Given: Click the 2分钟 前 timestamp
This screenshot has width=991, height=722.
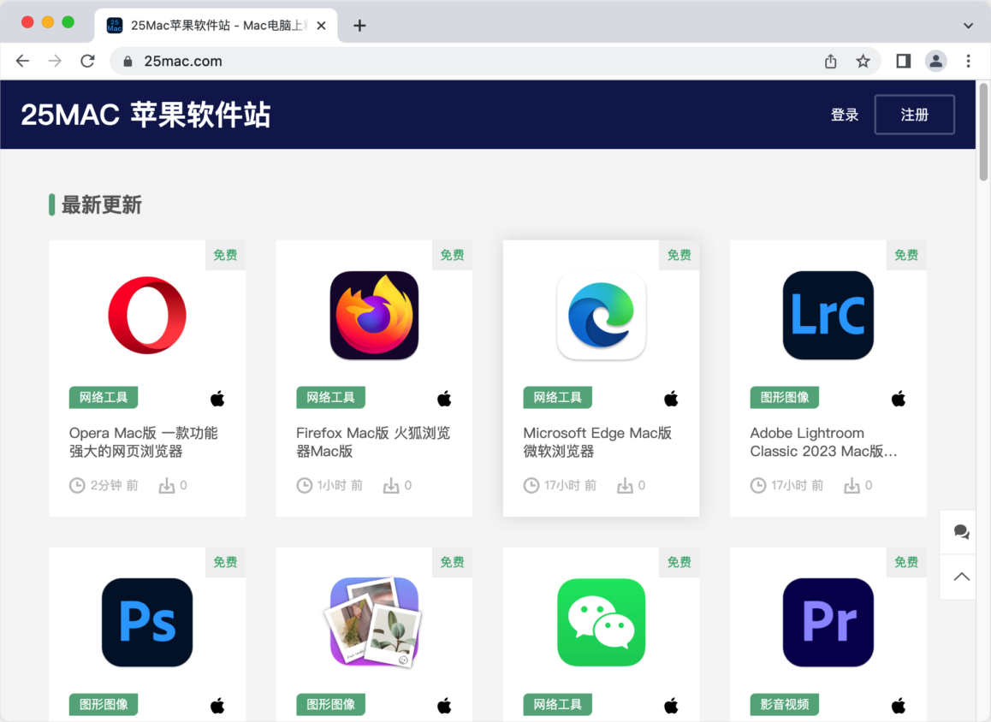Looking at the screenshot, I should tap(114, 485).
